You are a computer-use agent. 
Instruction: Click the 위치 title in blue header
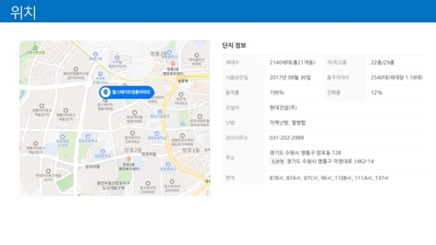point(23,12)
